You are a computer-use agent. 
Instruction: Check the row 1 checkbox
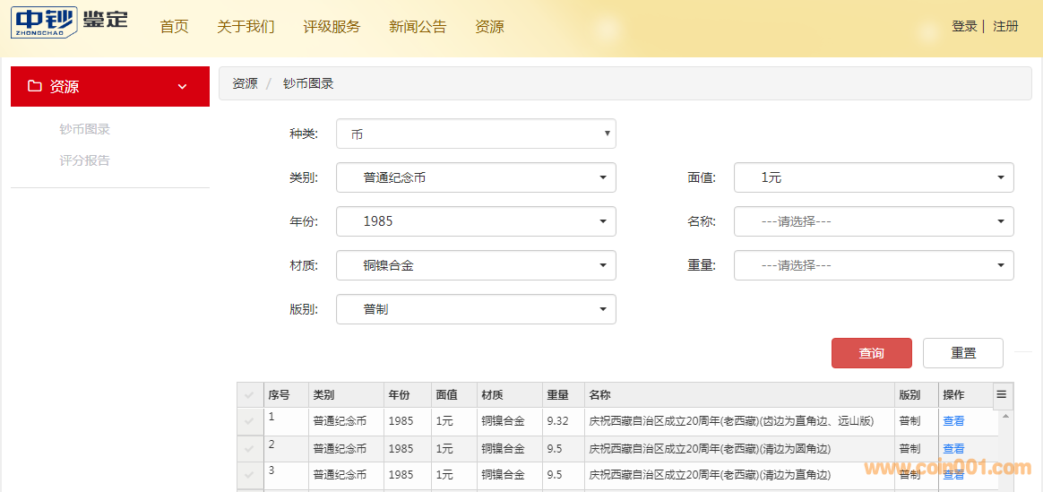(x=249, y=421)
